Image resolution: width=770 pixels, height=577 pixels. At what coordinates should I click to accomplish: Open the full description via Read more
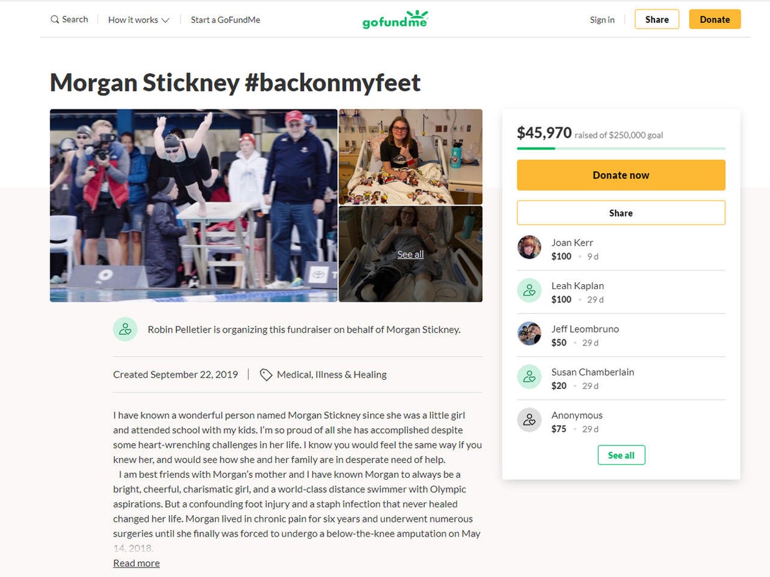(x=136, y=563)
